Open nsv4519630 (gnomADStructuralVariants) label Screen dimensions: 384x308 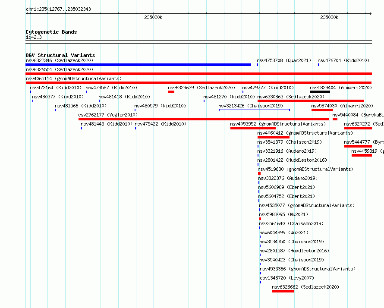[305, 169]
